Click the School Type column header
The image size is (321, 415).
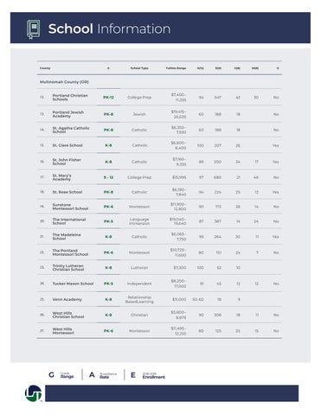point(139,68)
